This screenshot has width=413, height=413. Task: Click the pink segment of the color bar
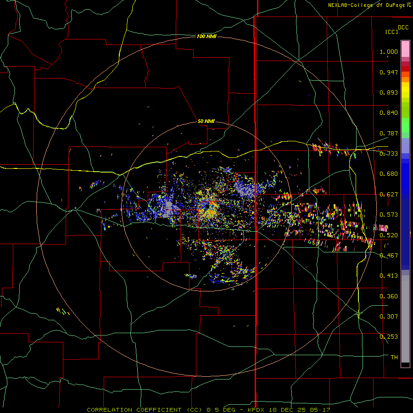pyautogui.click(x=405, y=49)
